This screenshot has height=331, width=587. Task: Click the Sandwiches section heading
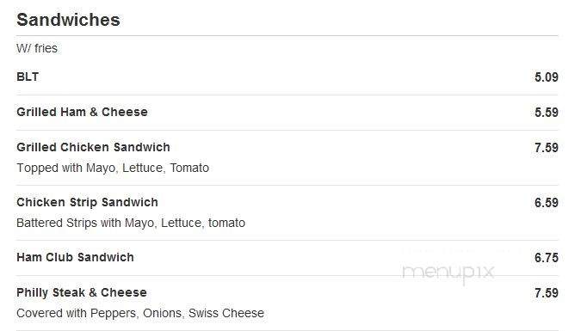(68, 20)
